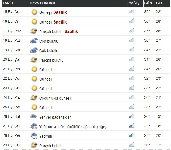Click the precipitation bars icon for 15 Eyl Cum

click(x=131, y=11)
